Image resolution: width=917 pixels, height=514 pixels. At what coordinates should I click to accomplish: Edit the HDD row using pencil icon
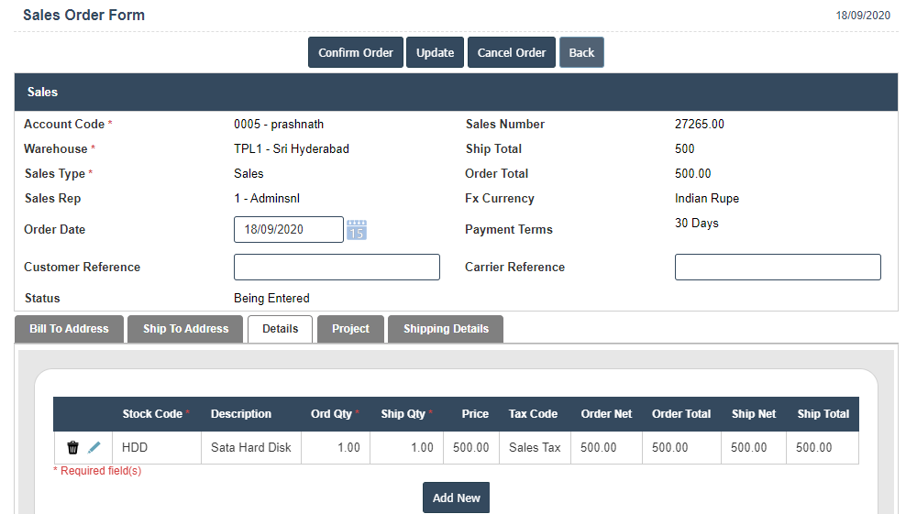pyautogui.click(x=94, y=448)
